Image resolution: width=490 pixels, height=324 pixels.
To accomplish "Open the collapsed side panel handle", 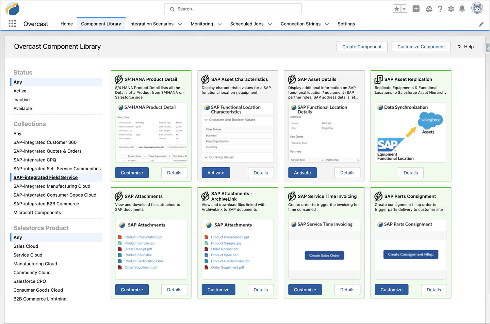I will (x=487, y=48).
